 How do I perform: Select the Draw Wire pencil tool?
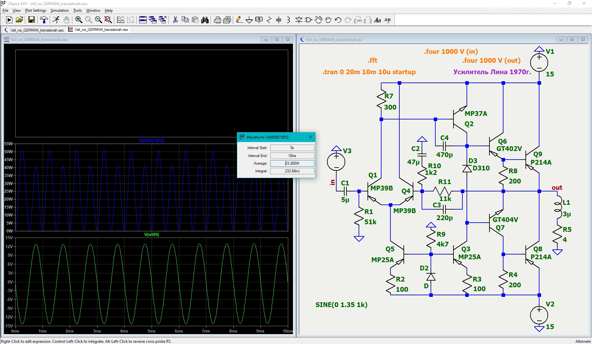(239, 20)
